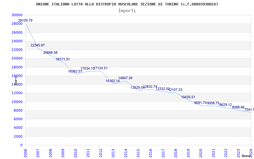Viewport: 254px width, 159px height.
Task: Select the 2008 x-axis year
Action: coord(50,153)
